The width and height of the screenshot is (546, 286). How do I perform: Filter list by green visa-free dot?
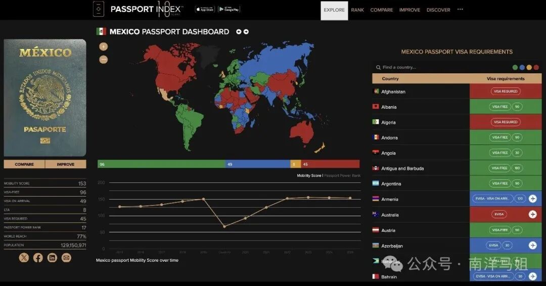tap(515, 68)
